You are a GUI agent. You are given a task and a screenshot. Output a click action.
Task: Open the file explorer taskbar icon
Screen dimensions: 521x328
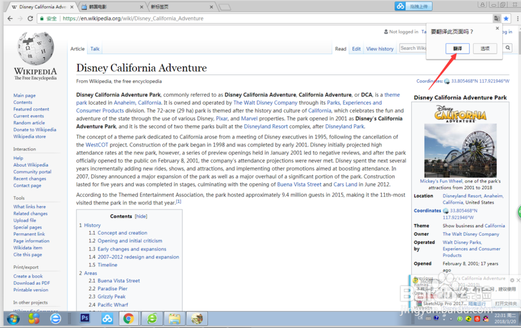pos(174,319)
